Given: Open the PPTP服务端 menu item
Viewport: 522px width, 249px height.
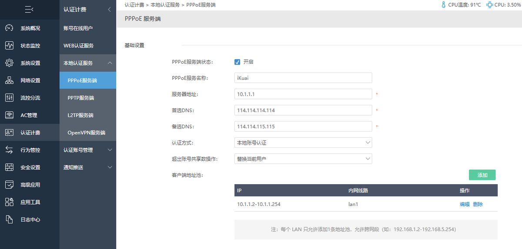Looking at the screenshot, I should [x=81, y=98].
